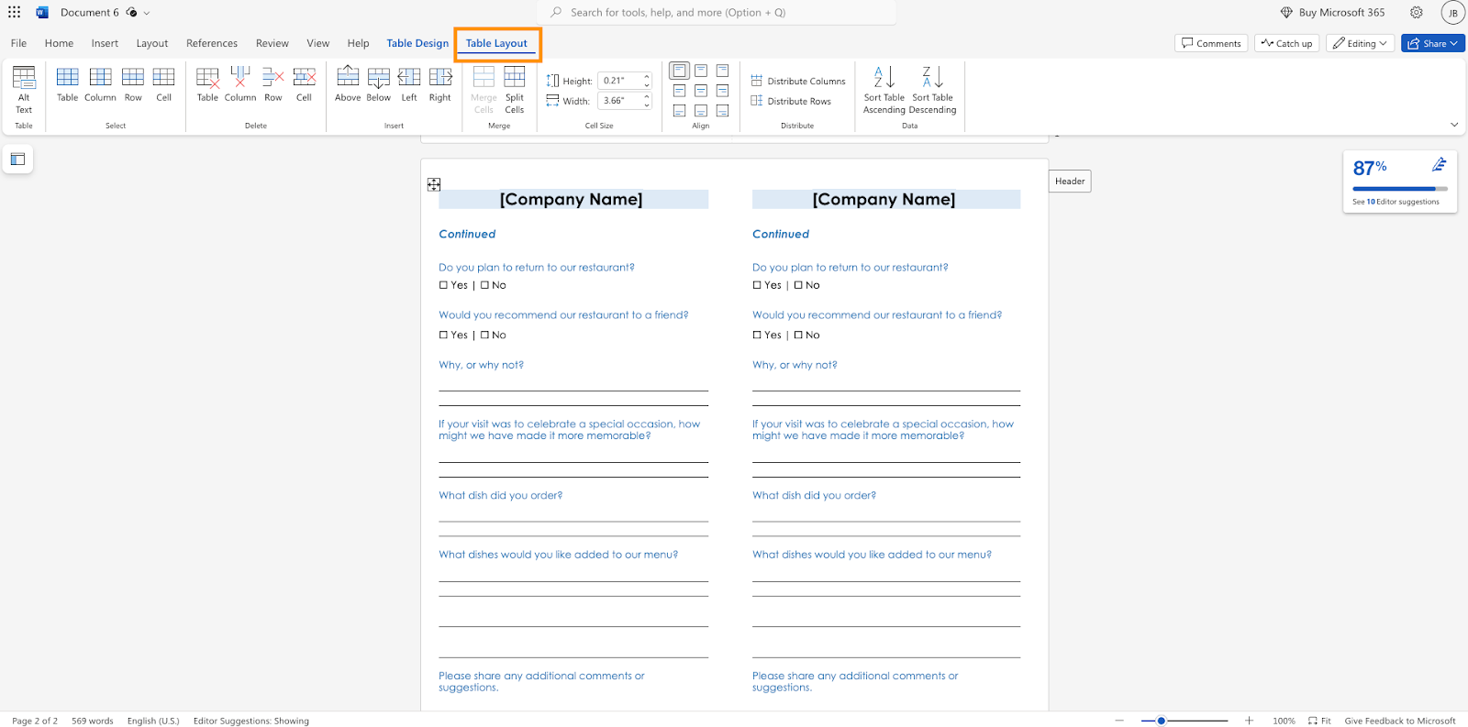
Task: Switch to the Review tab
Action: coord(272,43)
